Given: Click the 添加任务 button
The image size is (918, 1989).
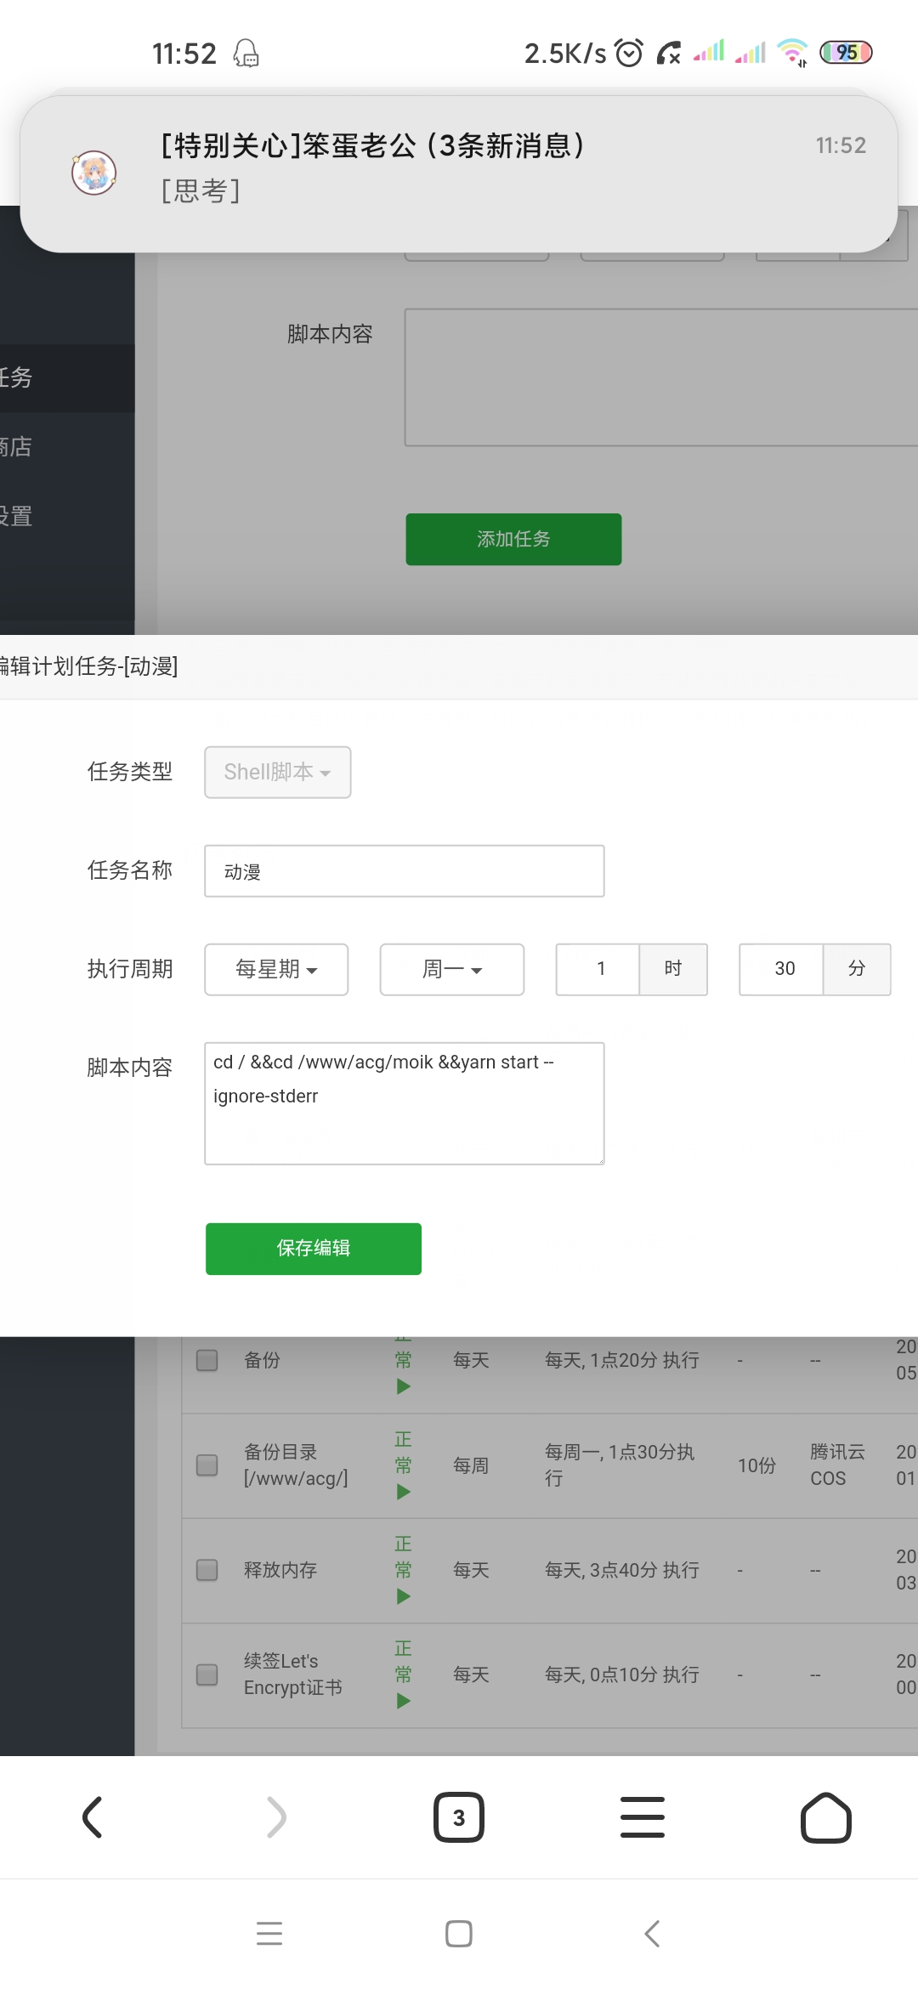Looking at the screenshot, I should tap(513, 539).
